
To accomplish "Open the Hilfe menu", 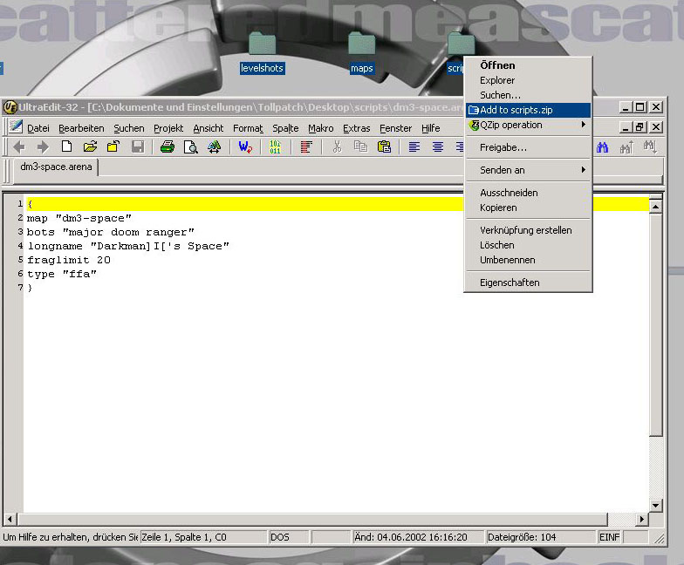I will tap(431, 128).
